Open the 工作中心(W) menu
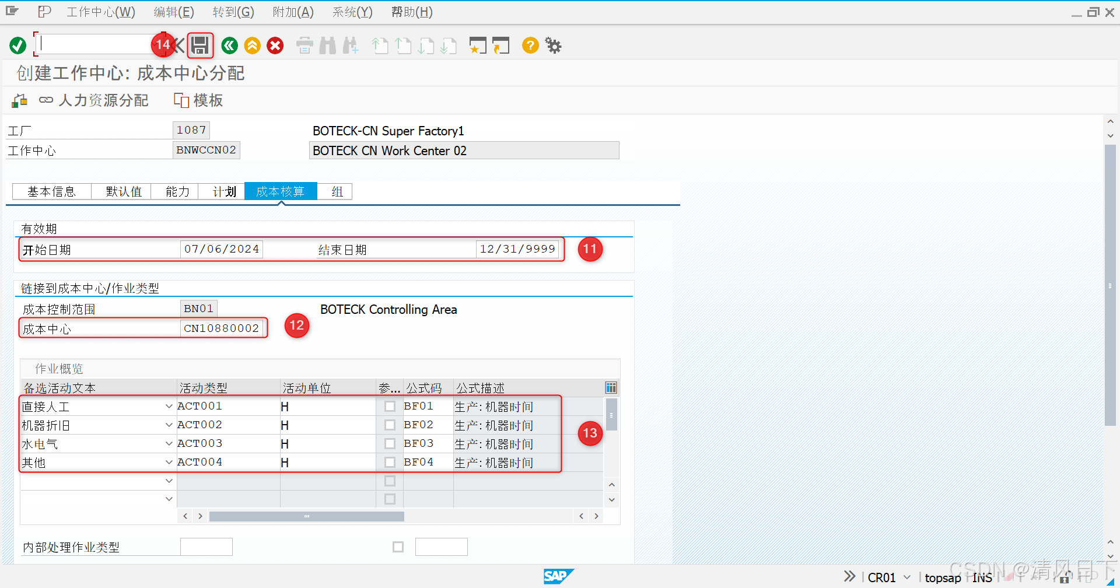 pos(101,12)
